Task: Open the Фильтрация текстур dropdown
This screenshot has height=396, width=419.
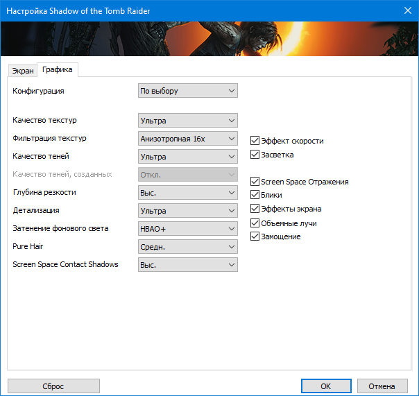Action: point(187,138)
